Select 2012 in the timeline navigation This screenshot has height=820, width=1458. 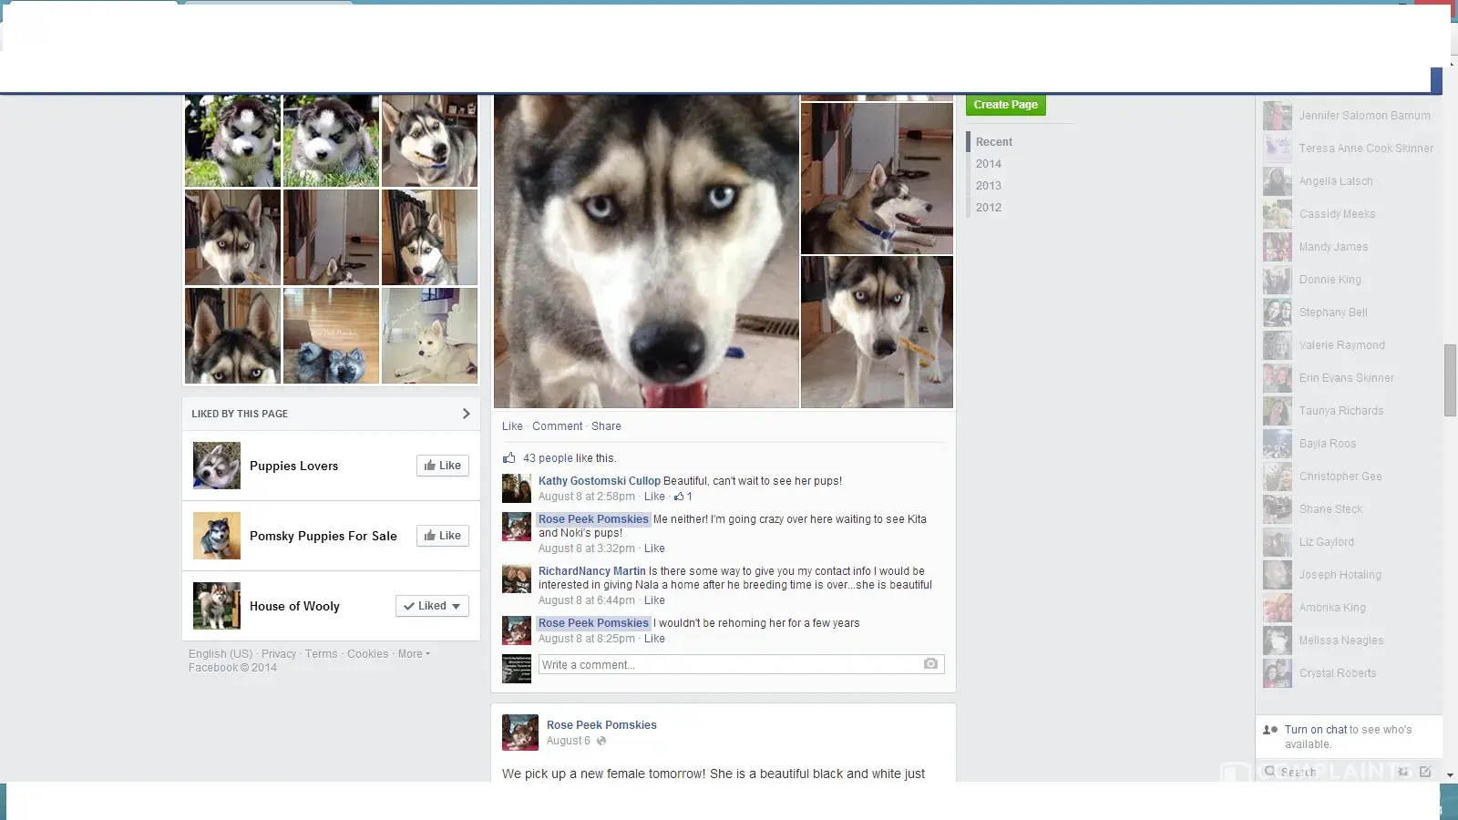click(988, 208)
